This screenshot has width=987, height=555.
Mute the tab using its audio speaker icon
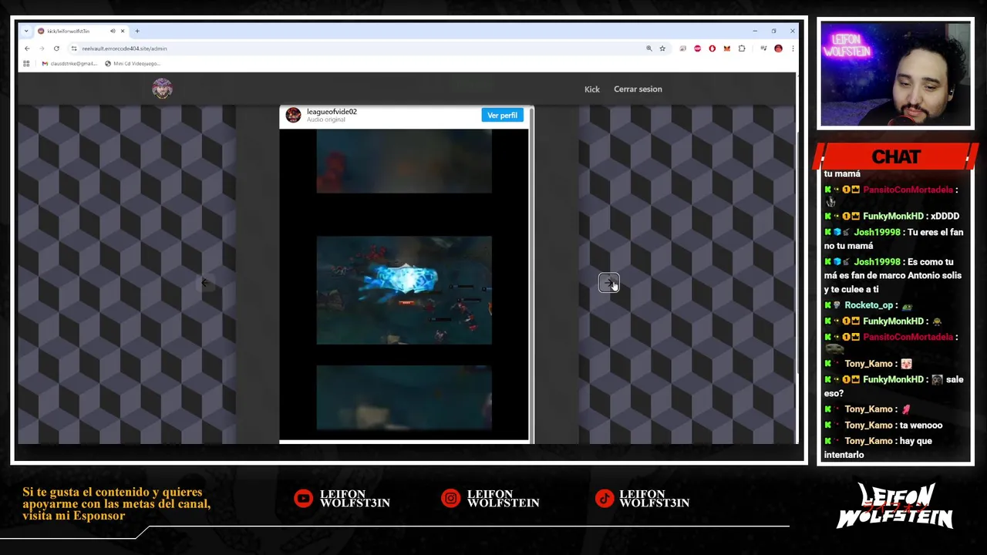click(x=113, y=31)
